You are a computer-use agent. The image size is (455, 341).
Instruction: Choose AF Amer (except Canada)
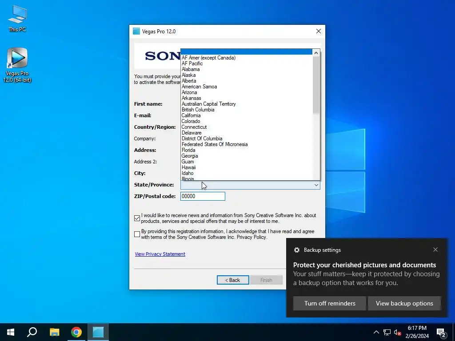(246, 58)
